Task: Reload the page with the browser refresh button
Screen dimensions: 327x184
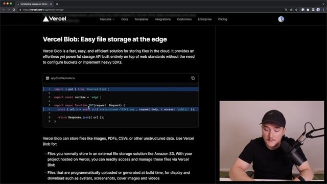Action: (x=14, y=10)
